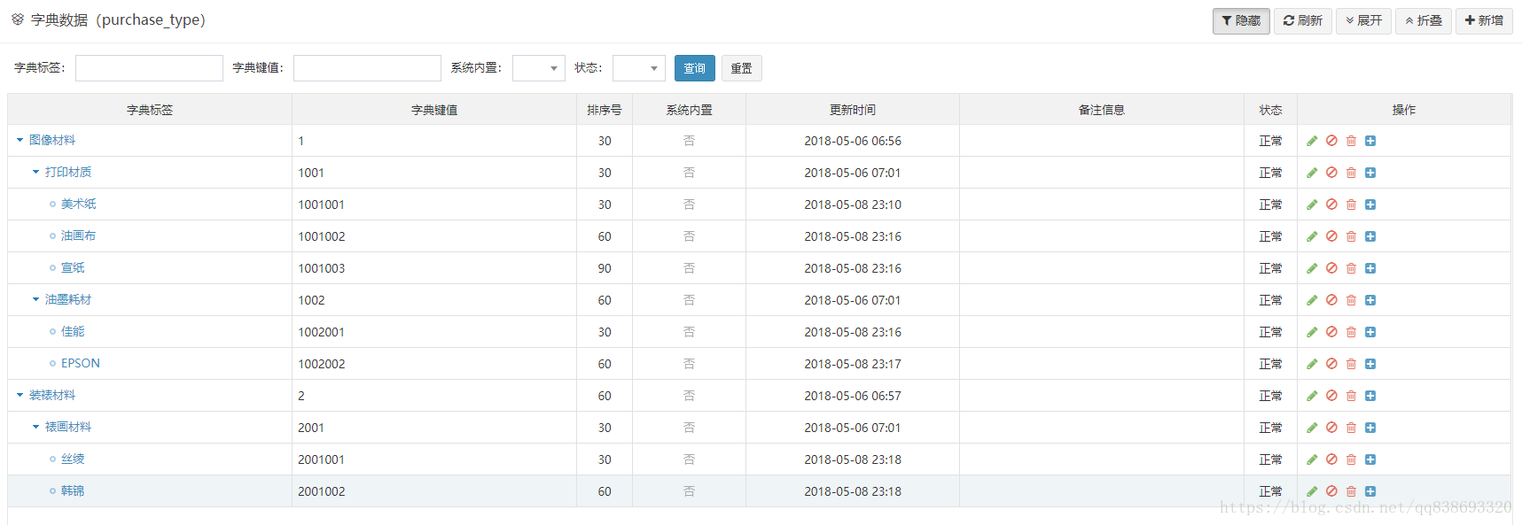Open the 美术纸 link
The height and width of the screenshot is (525, 1522).
coord(79,204)
